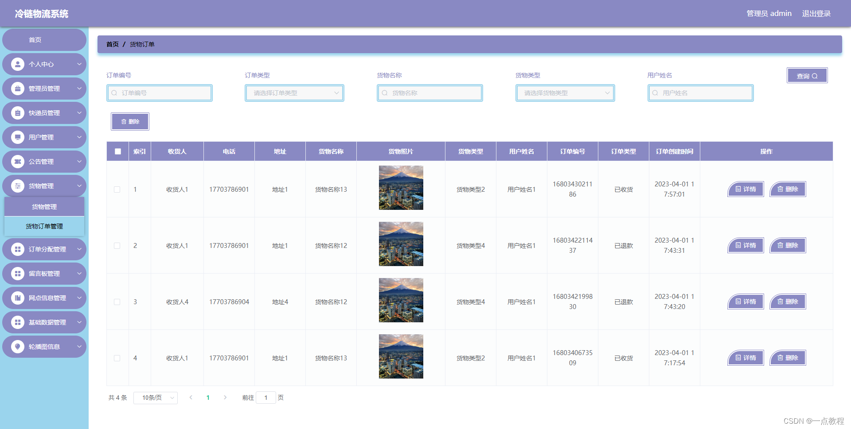Click search icon in 货物名称 field
This screenshot has height=429, width=851.
[385, 93]
